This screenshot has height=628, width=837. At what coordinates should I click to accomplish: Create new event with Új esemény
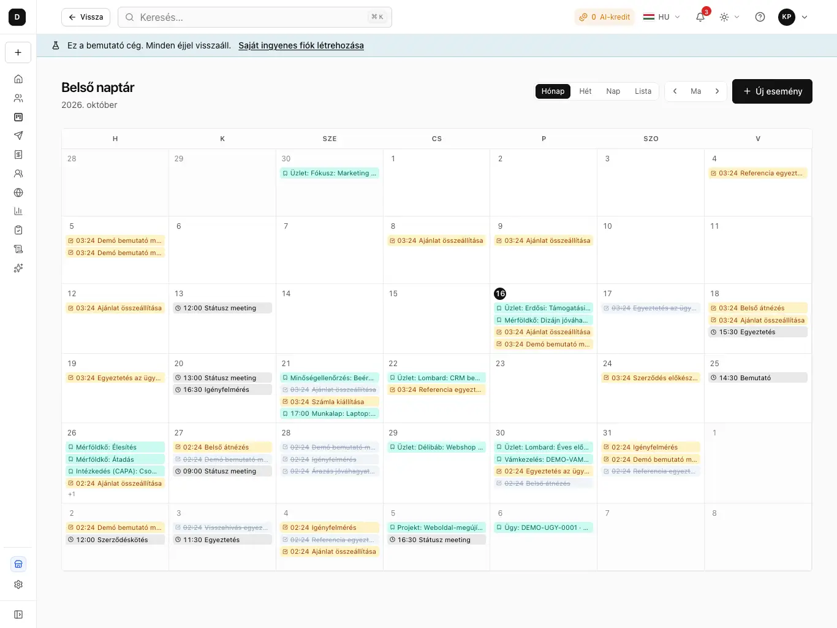[772, 91]
